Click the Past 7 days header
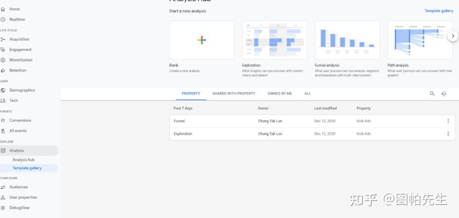This screenshot has height=218, width=459. (x=183, y=108)
